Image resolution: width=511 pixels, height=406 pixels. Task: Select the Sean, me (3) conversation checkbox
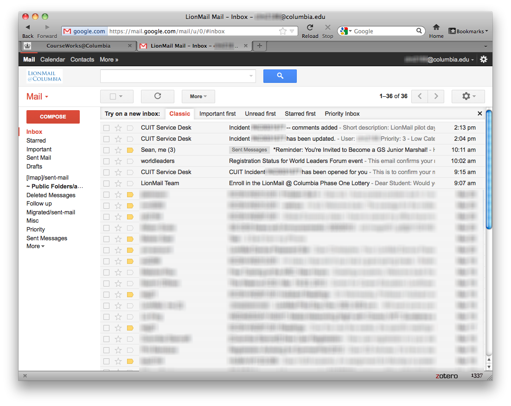pyautogui.click(x=107, y=150)
